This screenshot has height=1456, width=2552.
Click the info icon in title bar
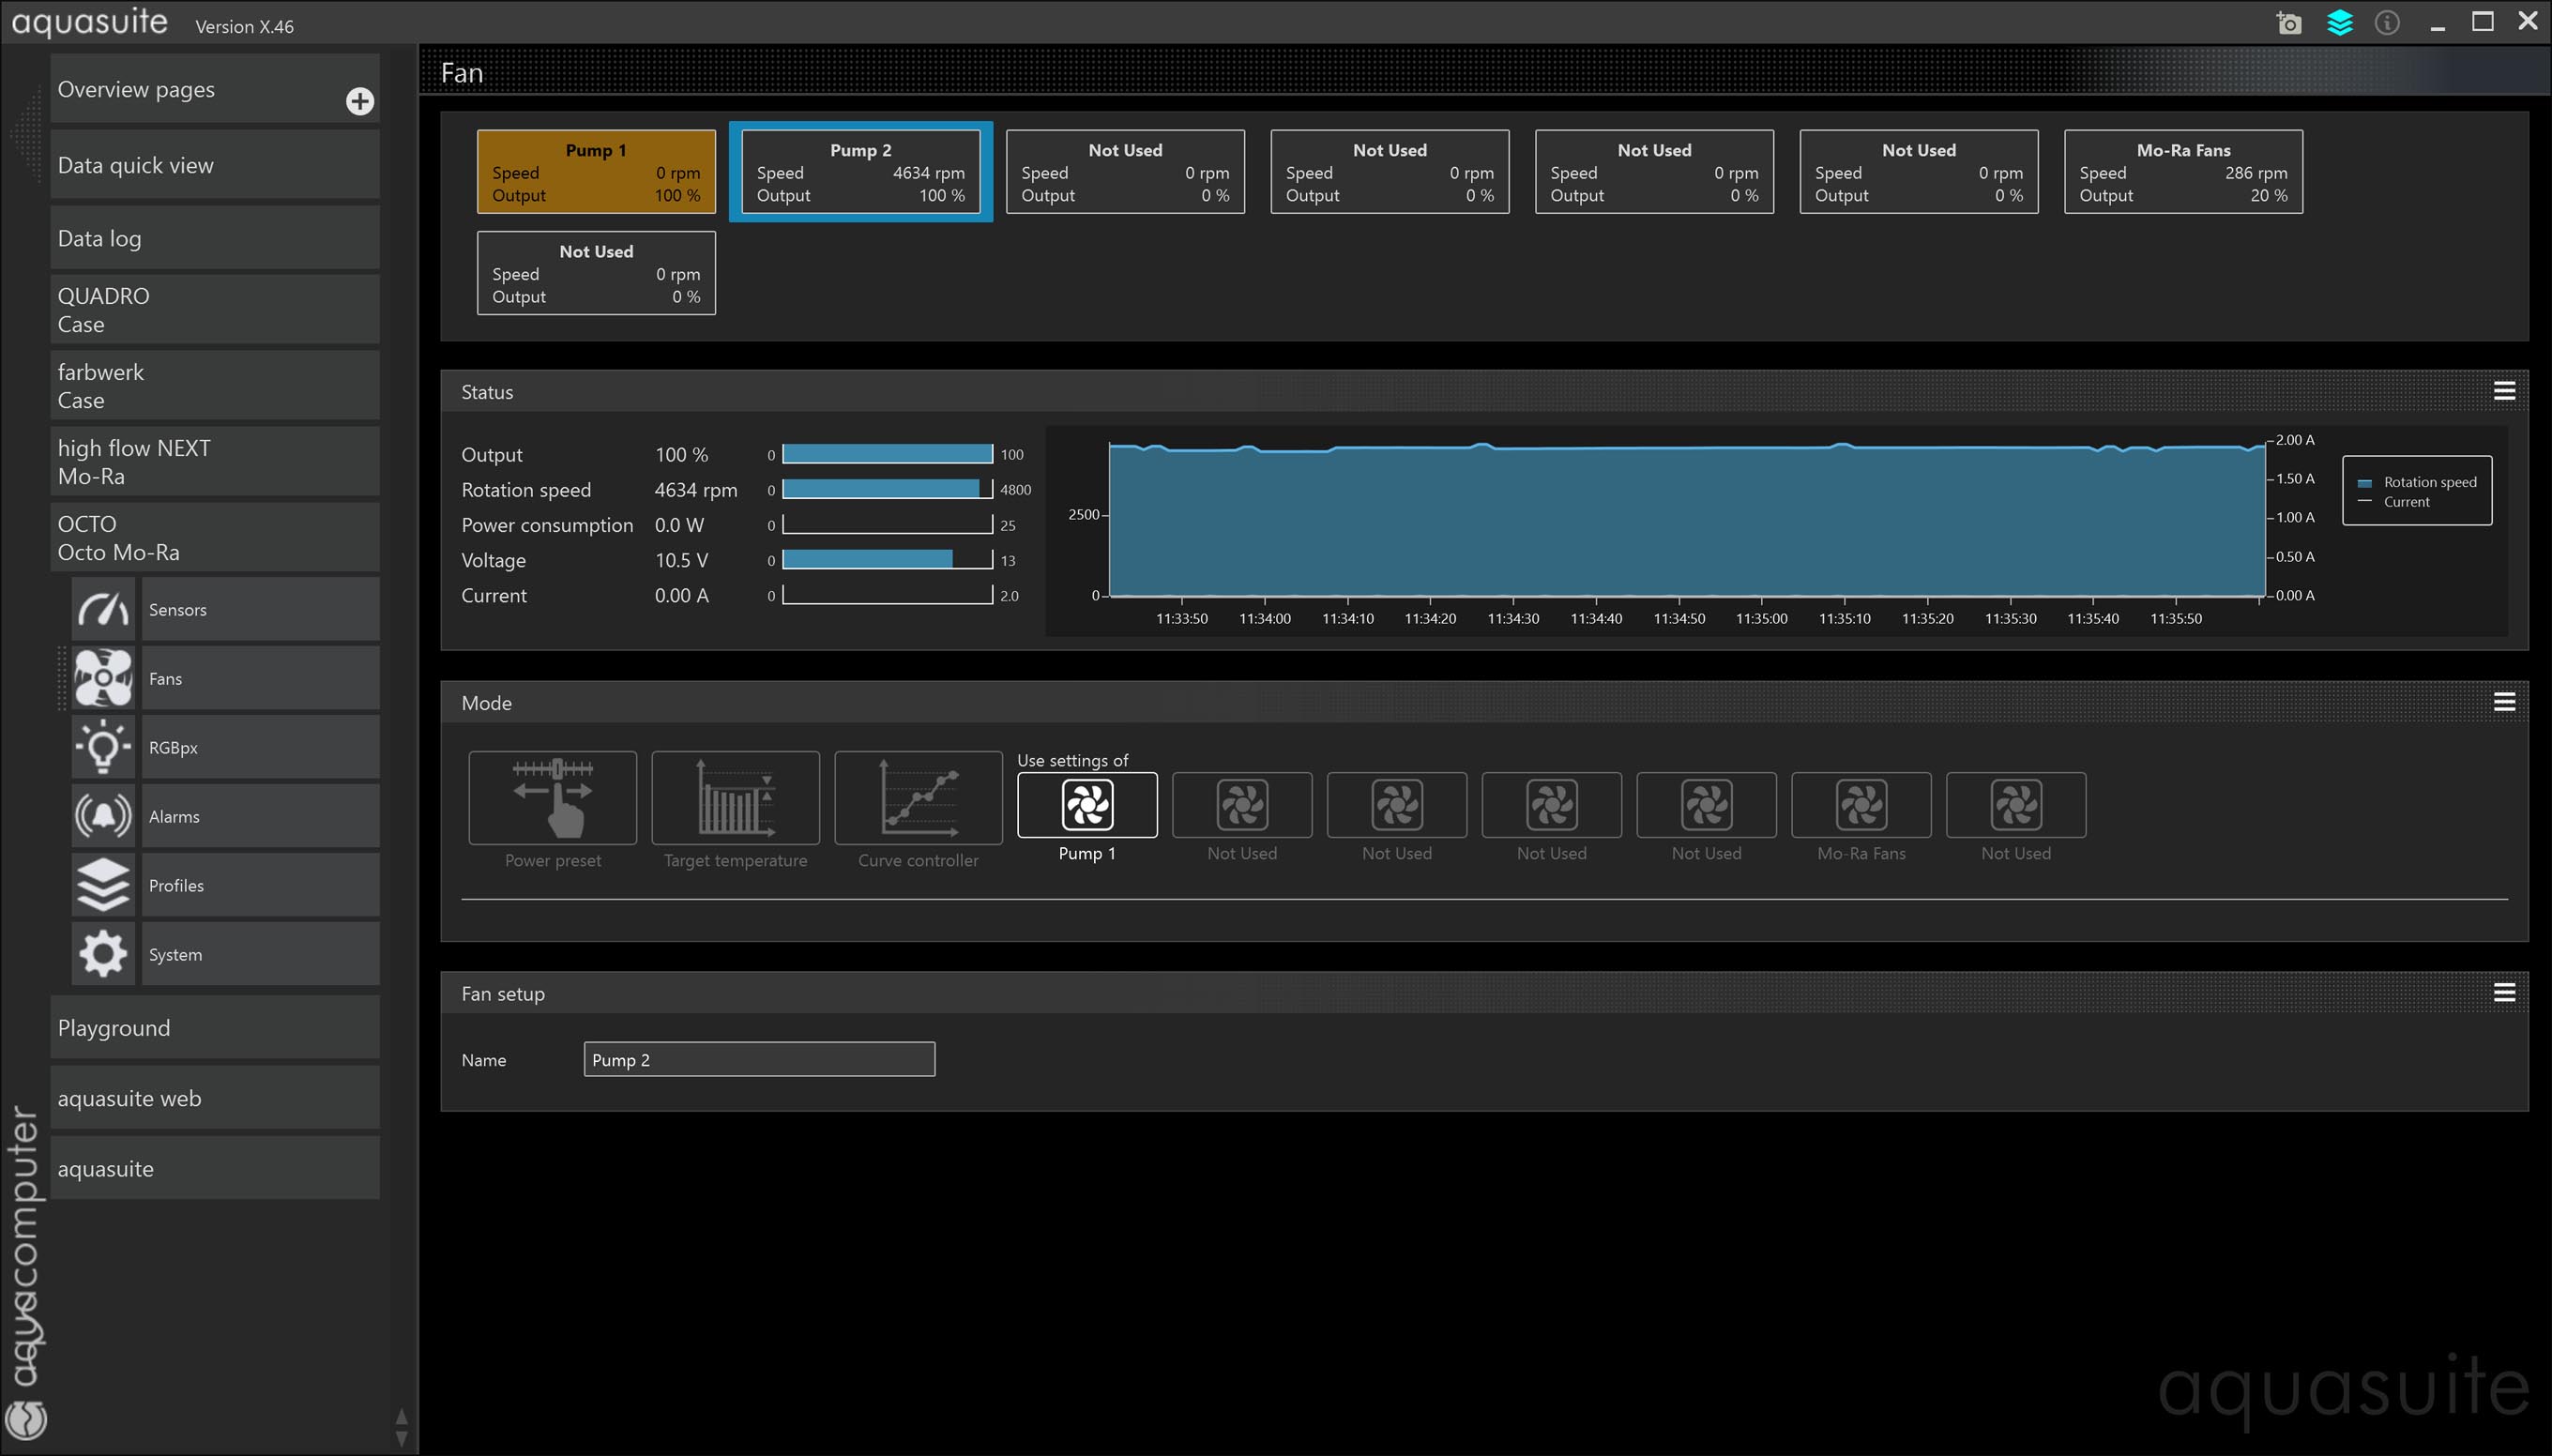point(2387,23)
